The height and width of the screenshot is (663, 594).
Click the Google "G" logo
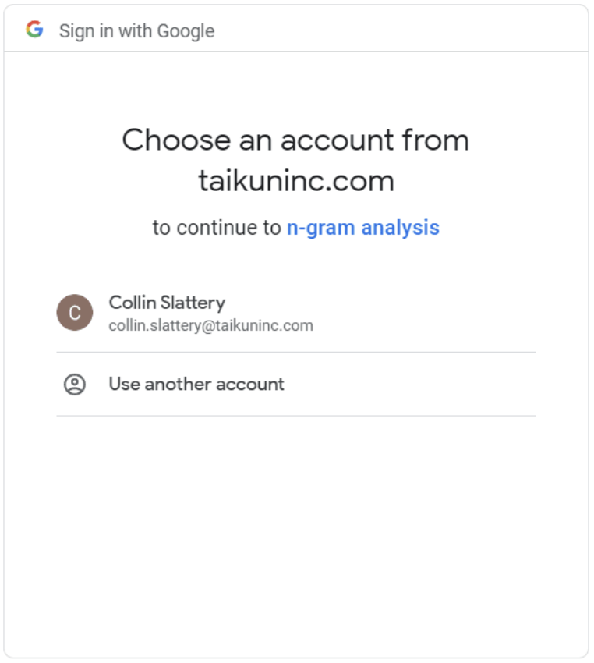(34, 30)
